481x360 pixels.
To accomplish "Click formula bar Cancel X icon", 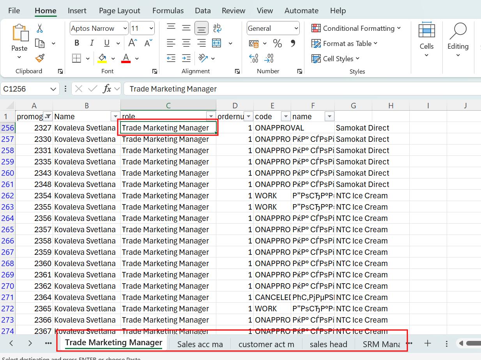I will tap(79, 89).
